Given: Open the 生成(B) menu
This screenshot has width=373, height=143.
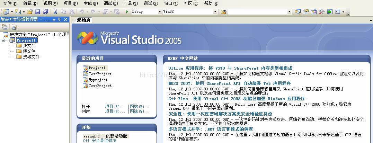Looking at the screenshot, I should [91, 3].
